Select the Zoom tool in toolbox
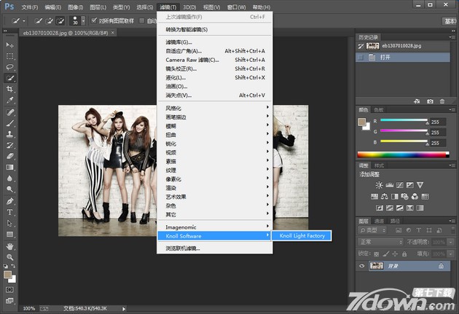Viewport: 459px width, 314px height. (10, 257)
